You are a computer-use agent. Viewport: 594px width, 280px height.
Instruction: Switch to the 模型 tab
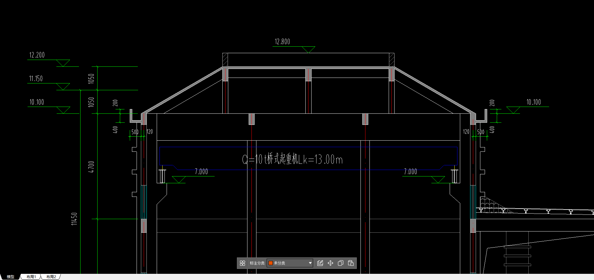coord(11,277)
